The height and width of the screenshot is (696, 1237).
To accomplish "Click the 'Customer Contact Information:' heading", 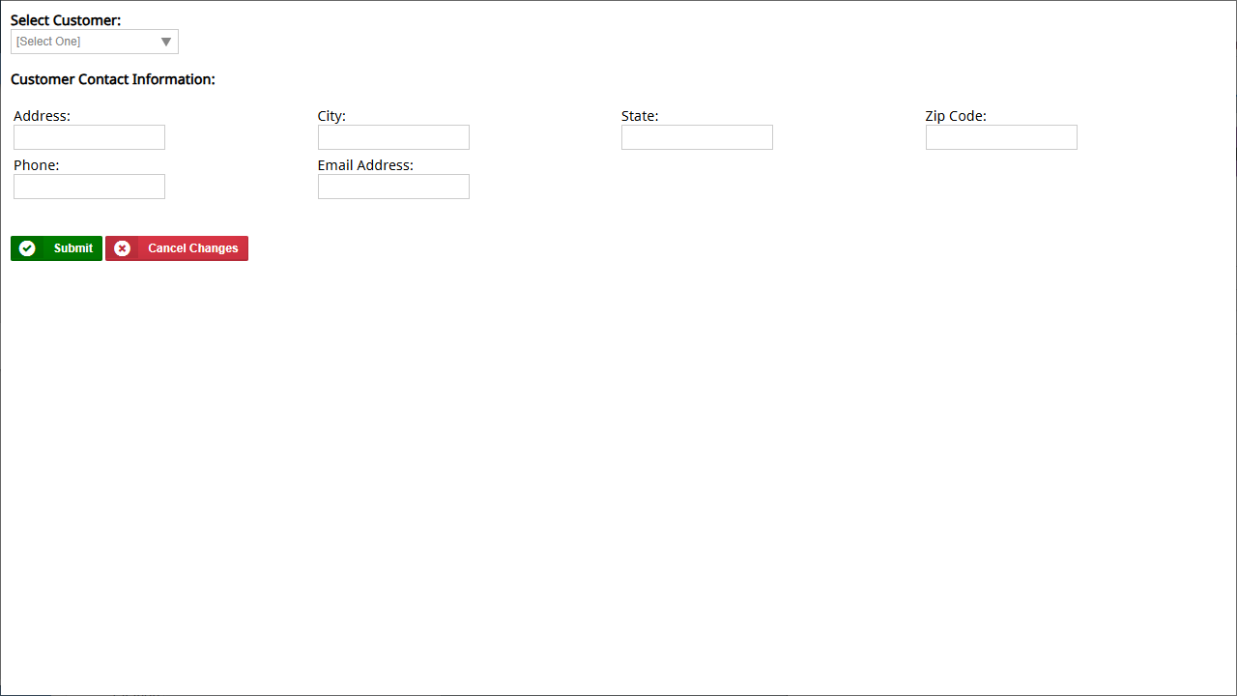I will click(x=113, y=79).
